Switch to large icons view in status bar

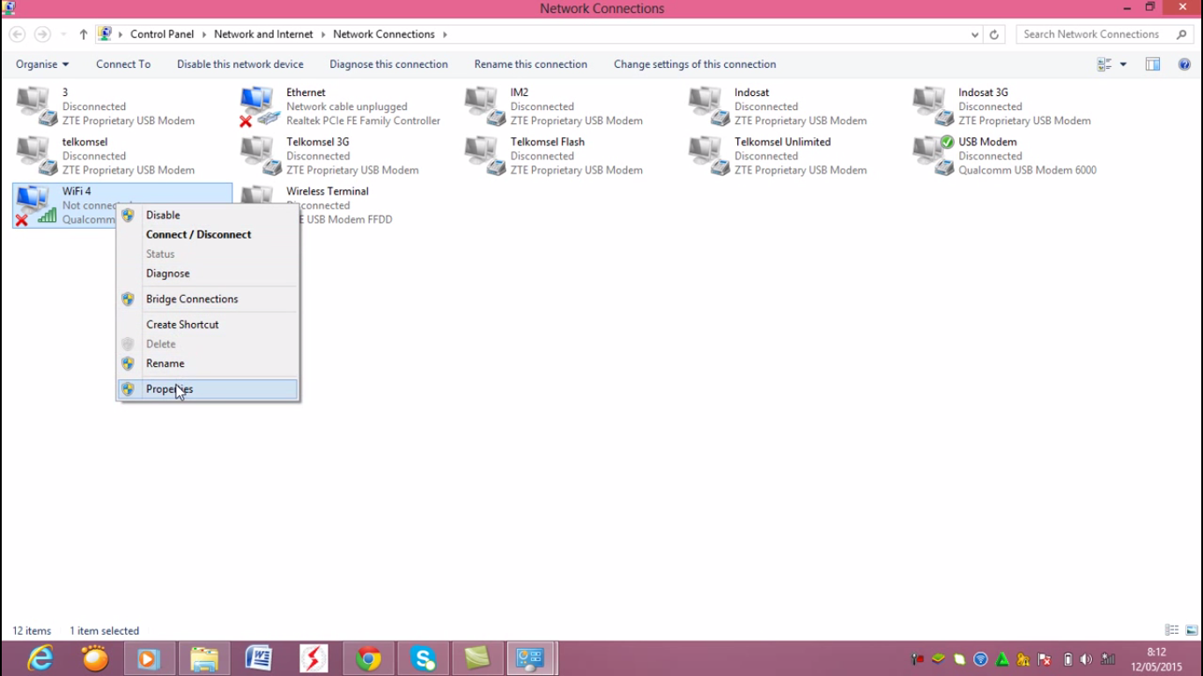click(x=1192, y=630)
